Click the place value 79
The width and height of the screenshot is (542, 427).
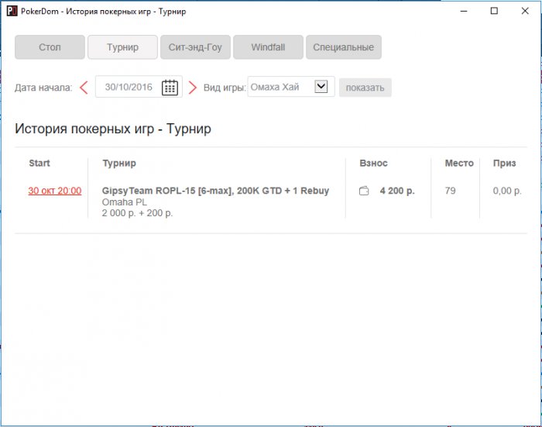point(450,191)
